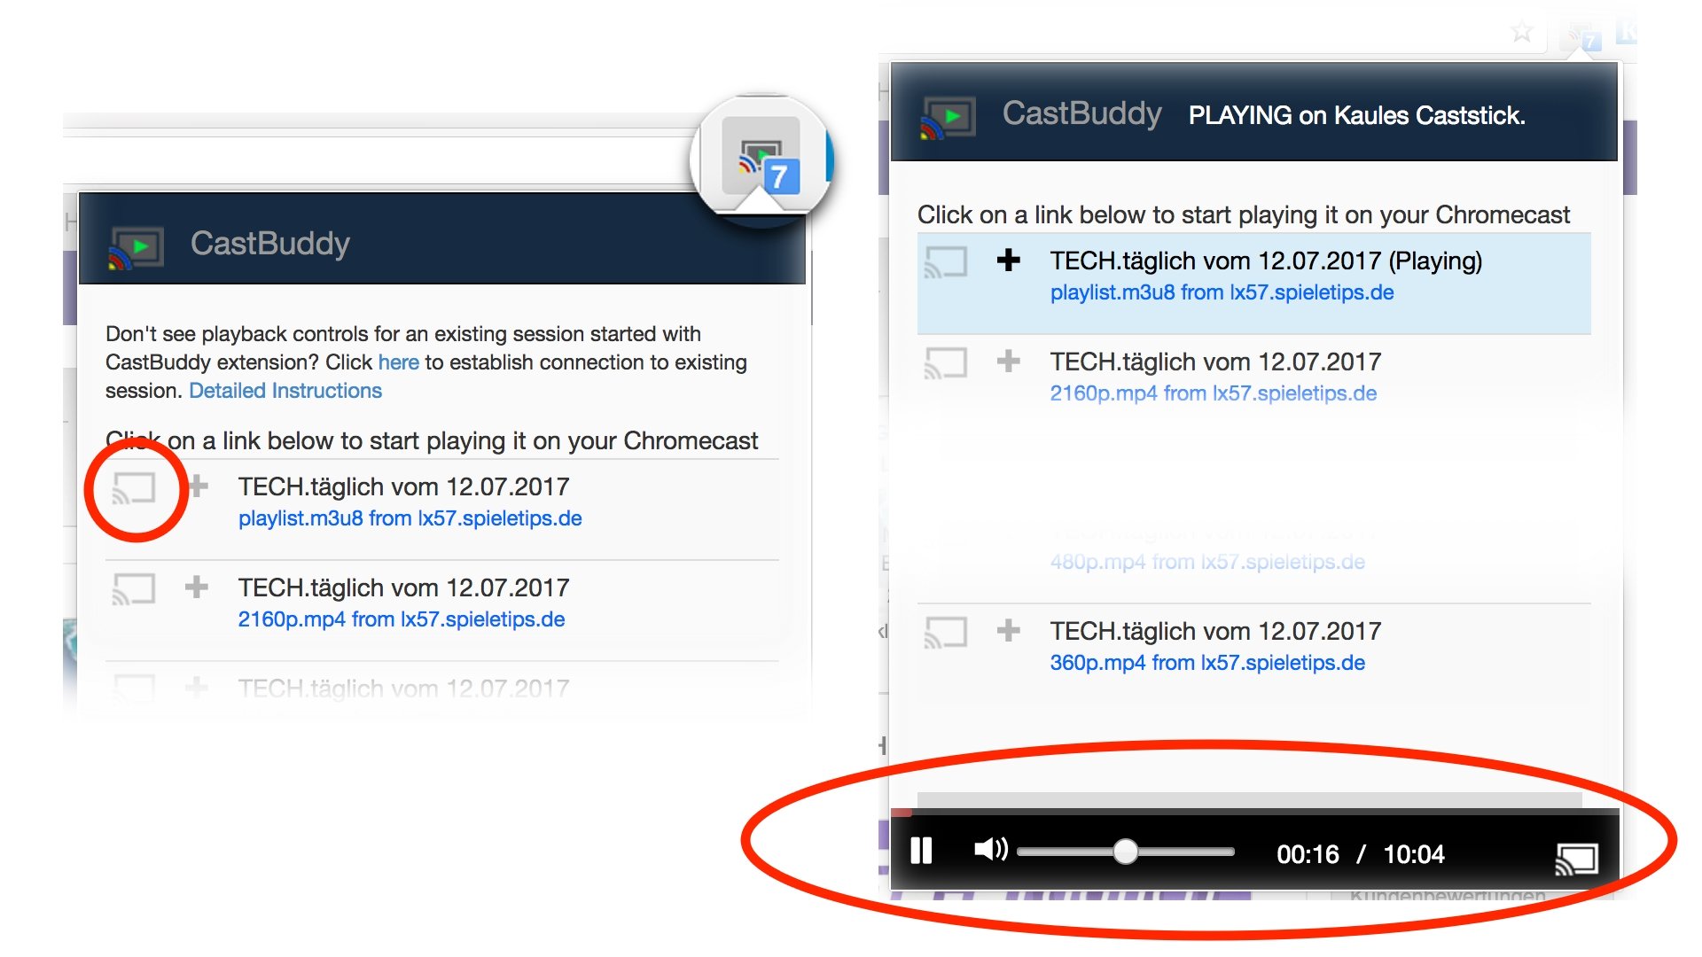The width and height of the screenshot is (1702, 957).
Task: Click CastBuddy toolbar icon in right browser window
Action: click(1583, 36)
